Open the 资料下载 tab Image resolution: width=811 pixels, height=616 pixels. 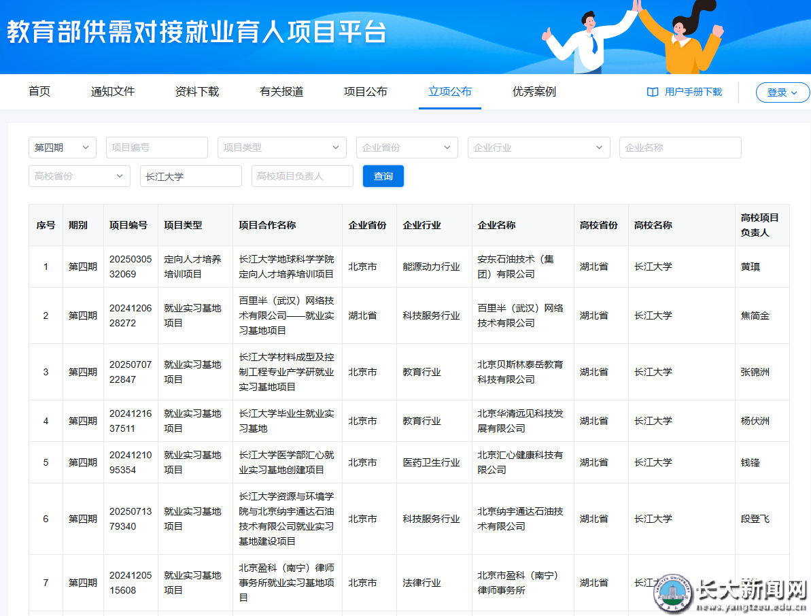197,92
